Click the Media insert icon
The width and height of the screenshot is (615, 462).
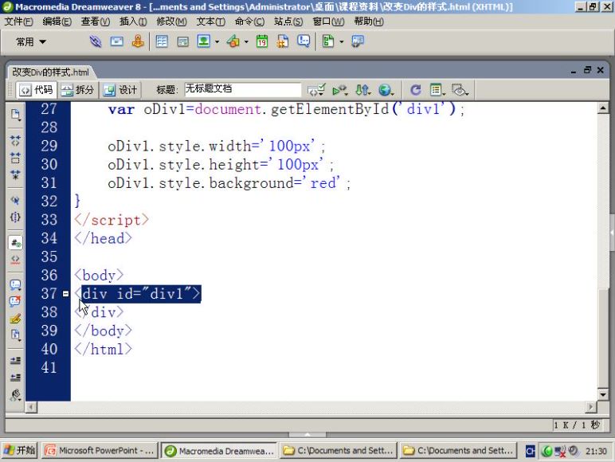coord(233,41)
